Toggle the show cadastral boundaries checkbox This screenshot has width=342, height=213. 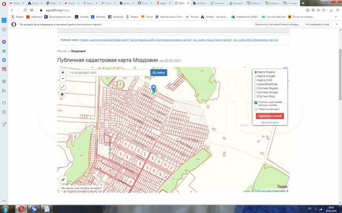[256, 103]
